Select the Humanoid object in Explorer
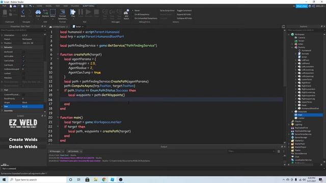The width and height of the screenshot is (326, 183). click(x=305, y=50)
